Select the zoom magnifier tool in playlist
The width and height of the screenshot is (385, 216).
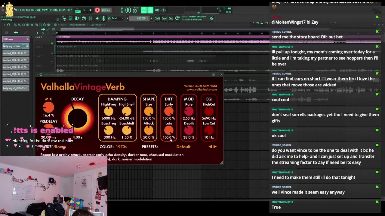pyautogui.click(x=45, y=25)
